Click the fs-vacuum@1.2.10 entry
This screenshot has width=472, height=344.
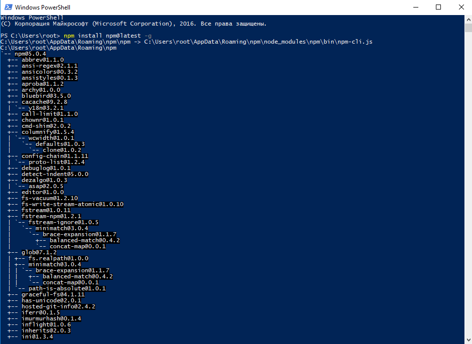coord(49,199)
